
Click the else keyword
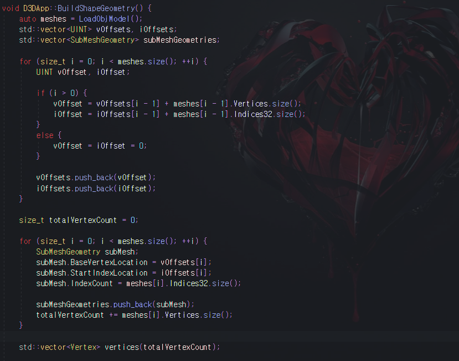45,135
